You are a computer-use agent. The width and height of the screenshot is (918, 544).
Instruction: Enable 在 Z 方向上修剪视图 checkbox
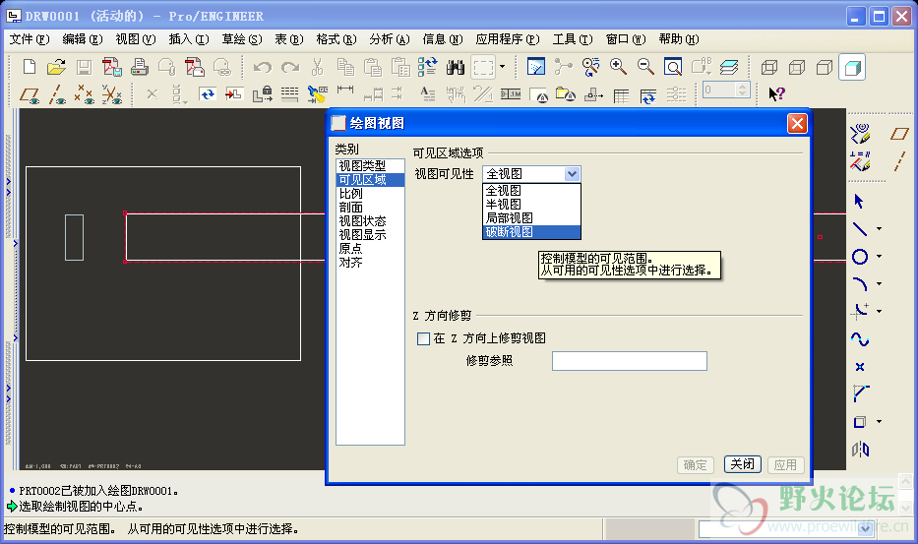423,338
